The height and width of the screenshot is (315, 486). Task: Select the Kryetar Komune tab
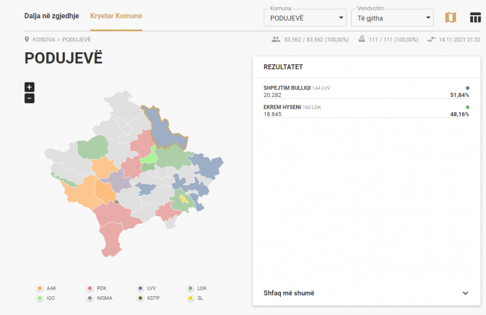(116, 16)
